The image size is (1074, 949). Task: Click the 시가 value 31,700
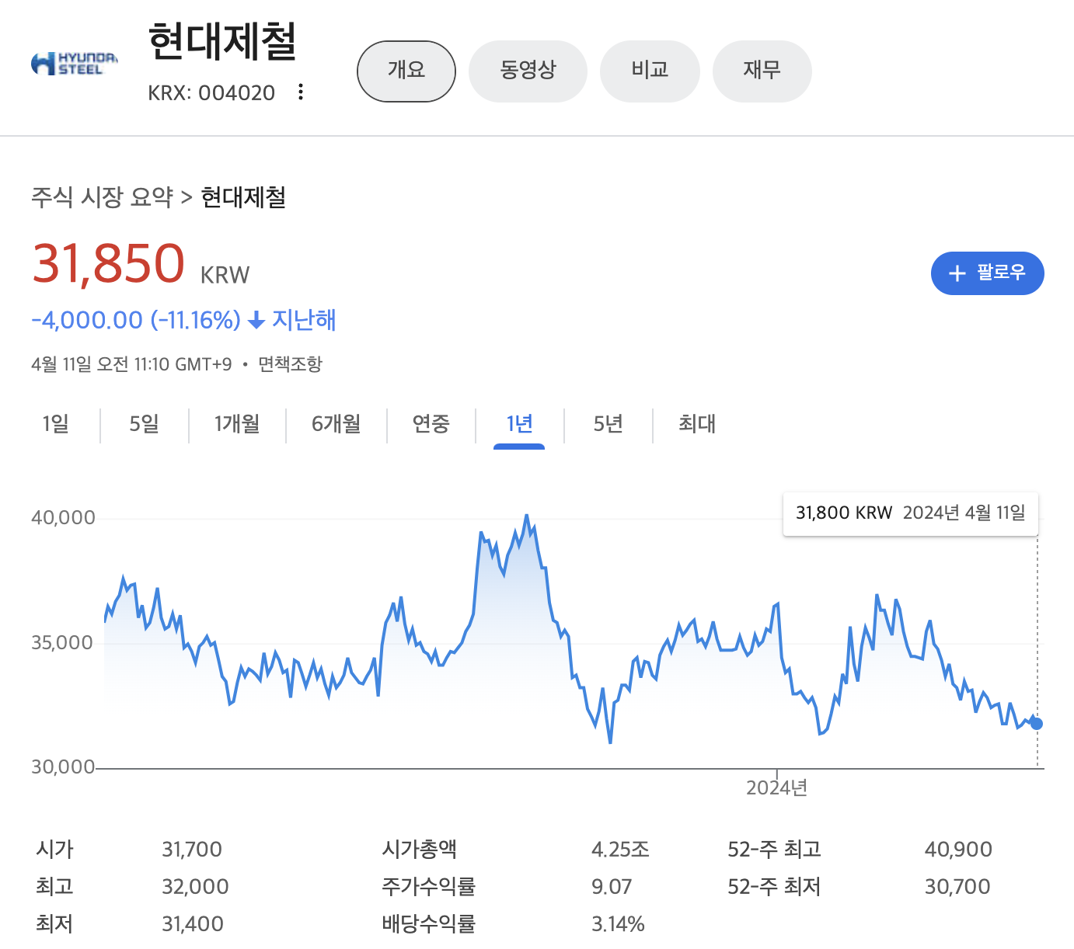pos(192,850)
